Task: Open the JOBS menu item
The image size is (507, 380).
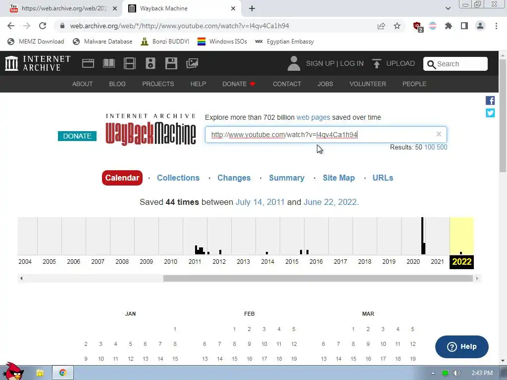Action: [x=325, y=84]
